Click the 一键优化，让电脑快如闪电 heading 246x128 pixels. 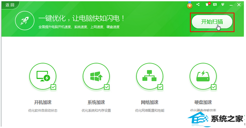tap(81, 18)
